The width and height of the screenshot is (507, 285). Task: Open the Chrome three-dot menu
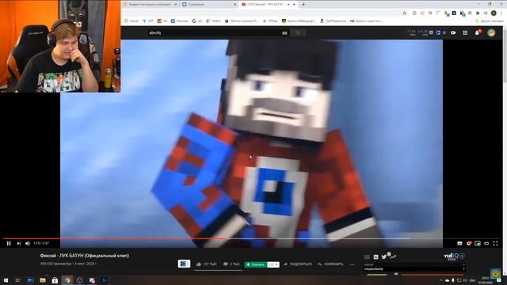[x=502, y=13]
